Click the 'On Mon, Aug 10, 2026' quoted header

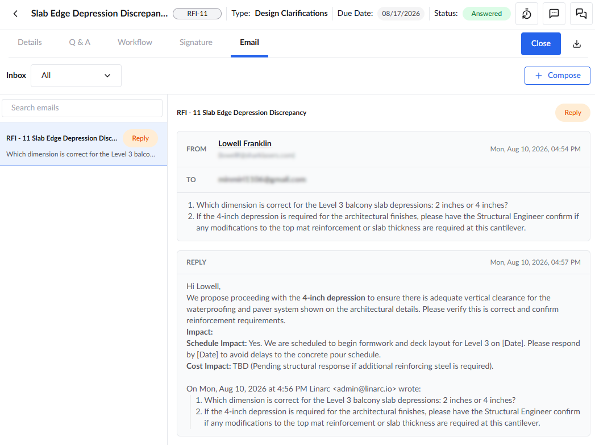pyautogui.click(x=303, y=389)
